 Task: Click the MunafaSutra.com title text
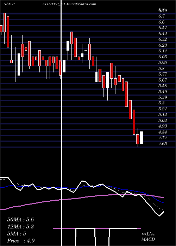pyautogui.click(x=81, y=4)
